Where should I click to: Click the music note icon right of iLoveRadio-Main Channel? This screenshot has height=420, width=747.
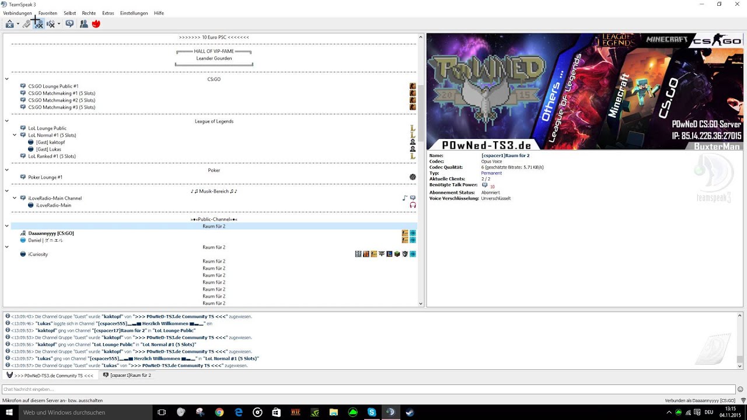point(405,198)
